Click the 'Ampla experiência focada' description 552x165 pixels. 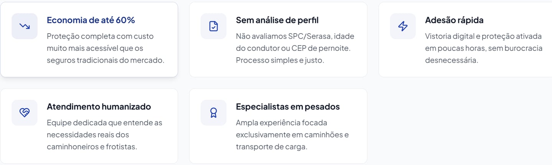coord(281,123)
